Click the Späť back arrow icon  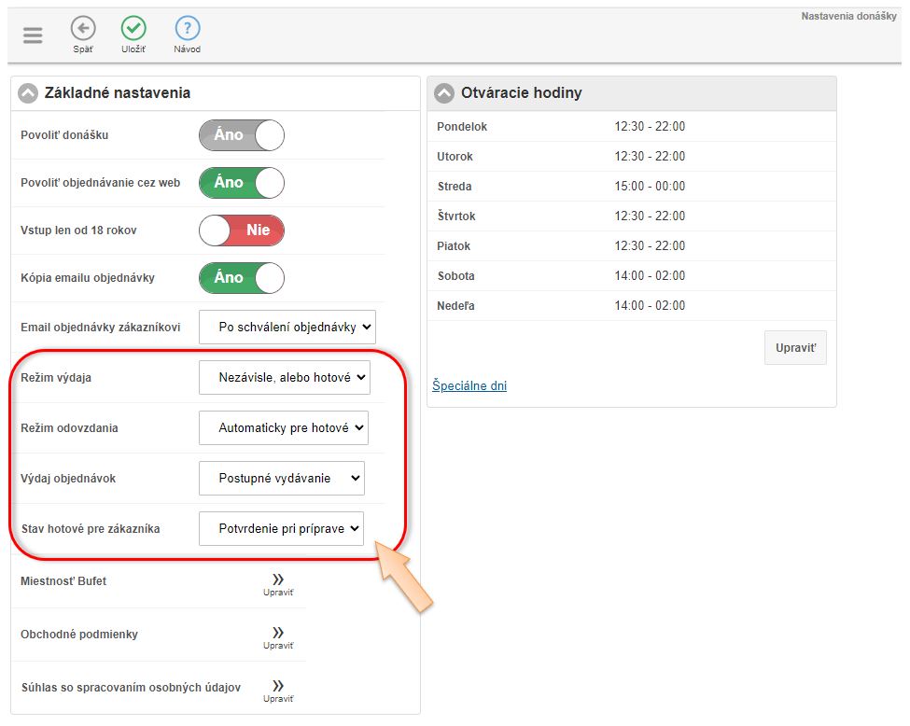pos(83,29)
